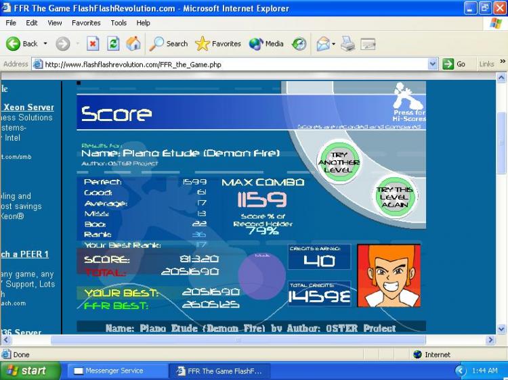The height and width of the screenshot is (380, 508).
Task: Click the vertical scrollbar thumb
Action: (x=501, y=143)
